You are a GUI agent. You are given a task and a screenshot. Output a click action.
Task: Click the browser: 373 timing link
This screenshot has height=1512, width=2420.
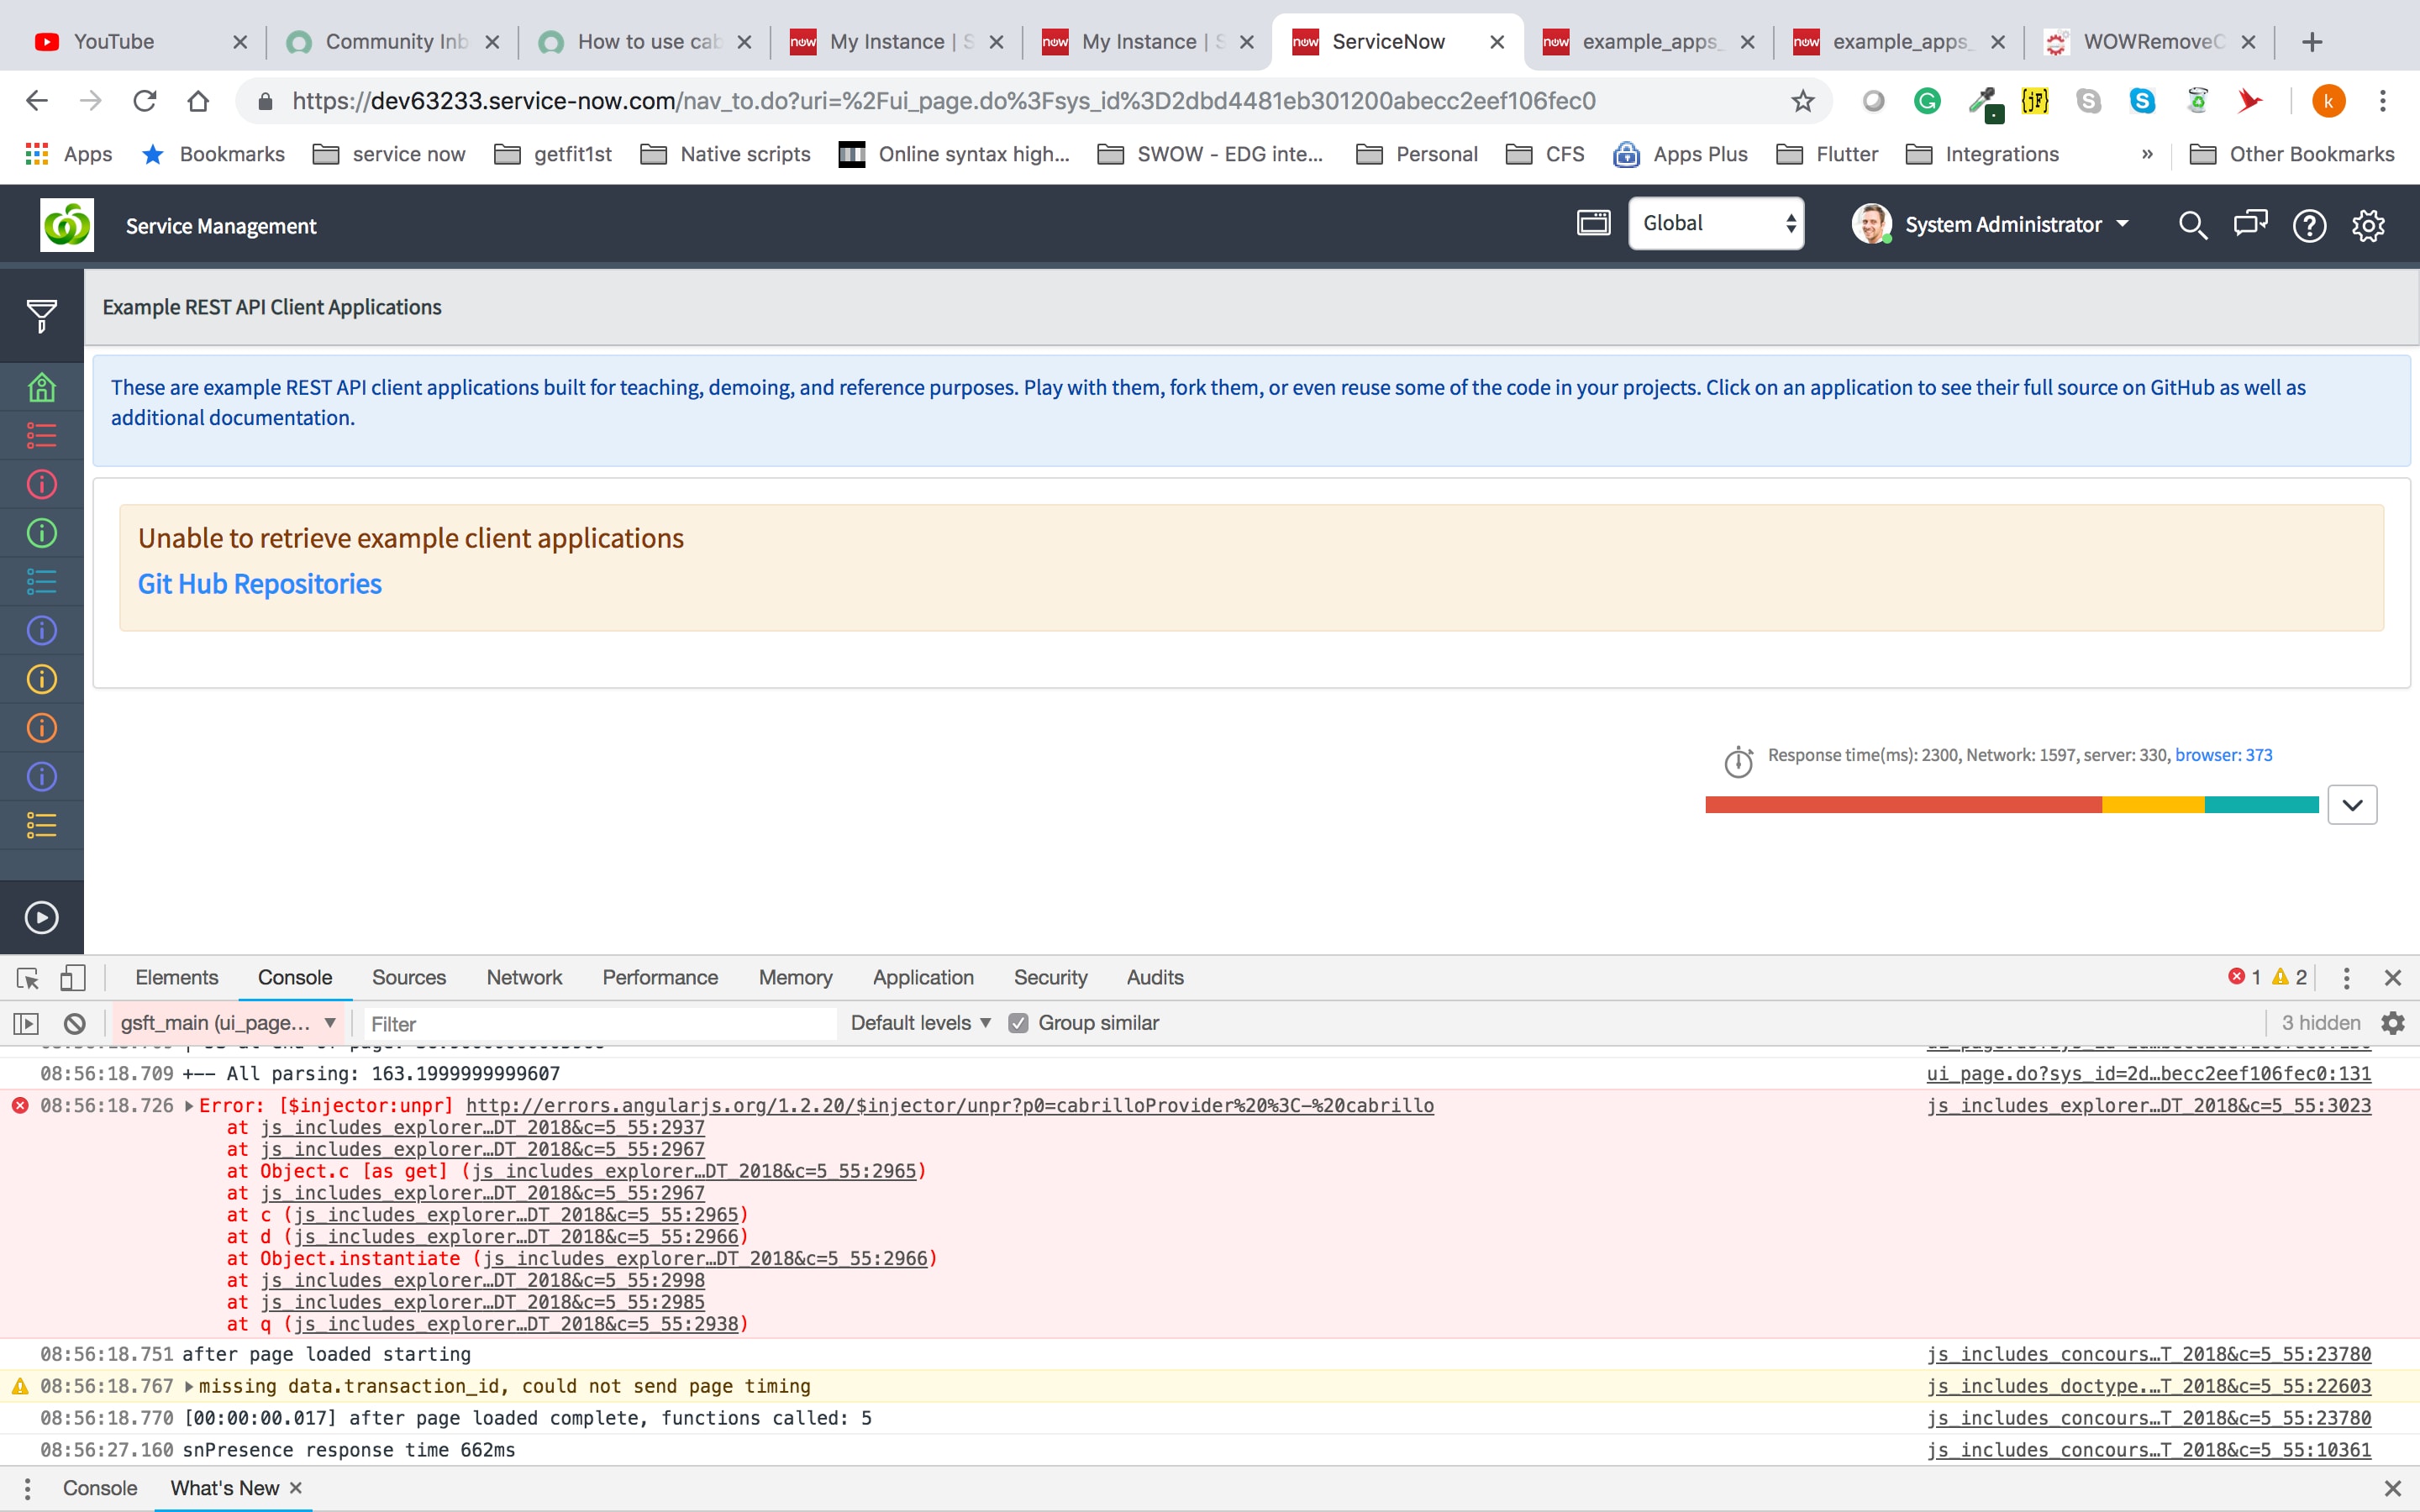[x=2223, y=755]
